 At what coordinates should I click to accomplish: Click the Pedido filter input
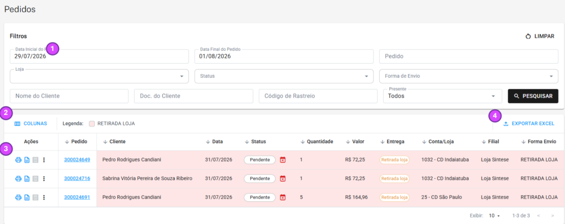pos(469,56)
